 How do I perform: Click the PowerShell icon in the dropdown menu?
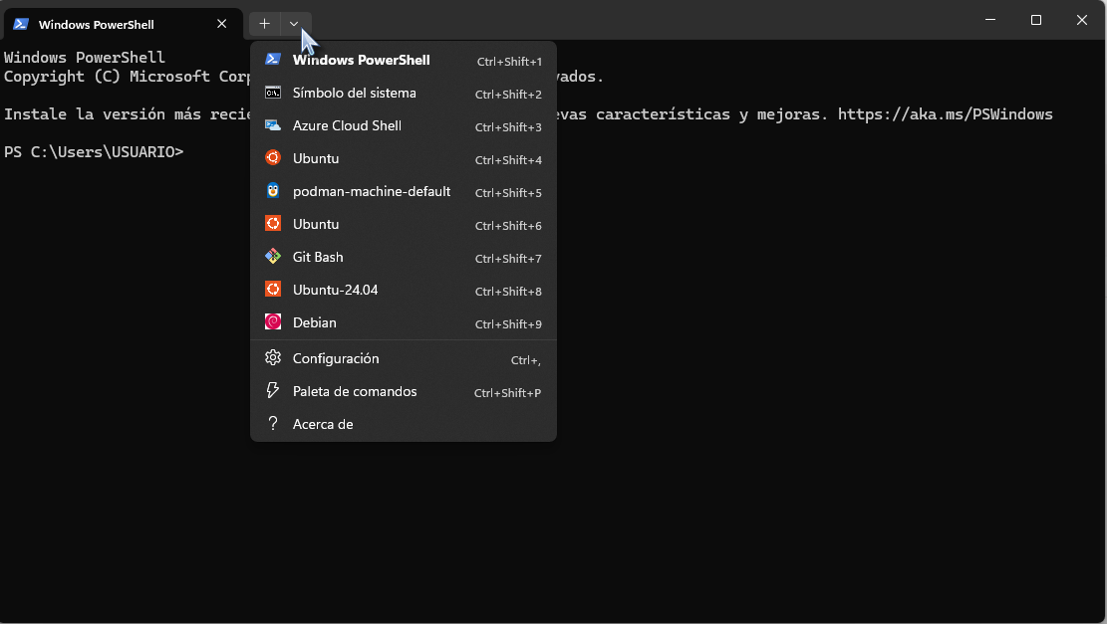272,60
